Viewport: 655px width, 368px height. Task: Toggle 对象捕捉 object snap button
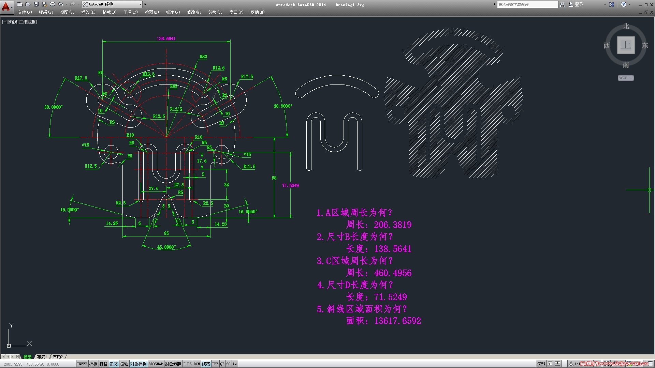[138, 364]
